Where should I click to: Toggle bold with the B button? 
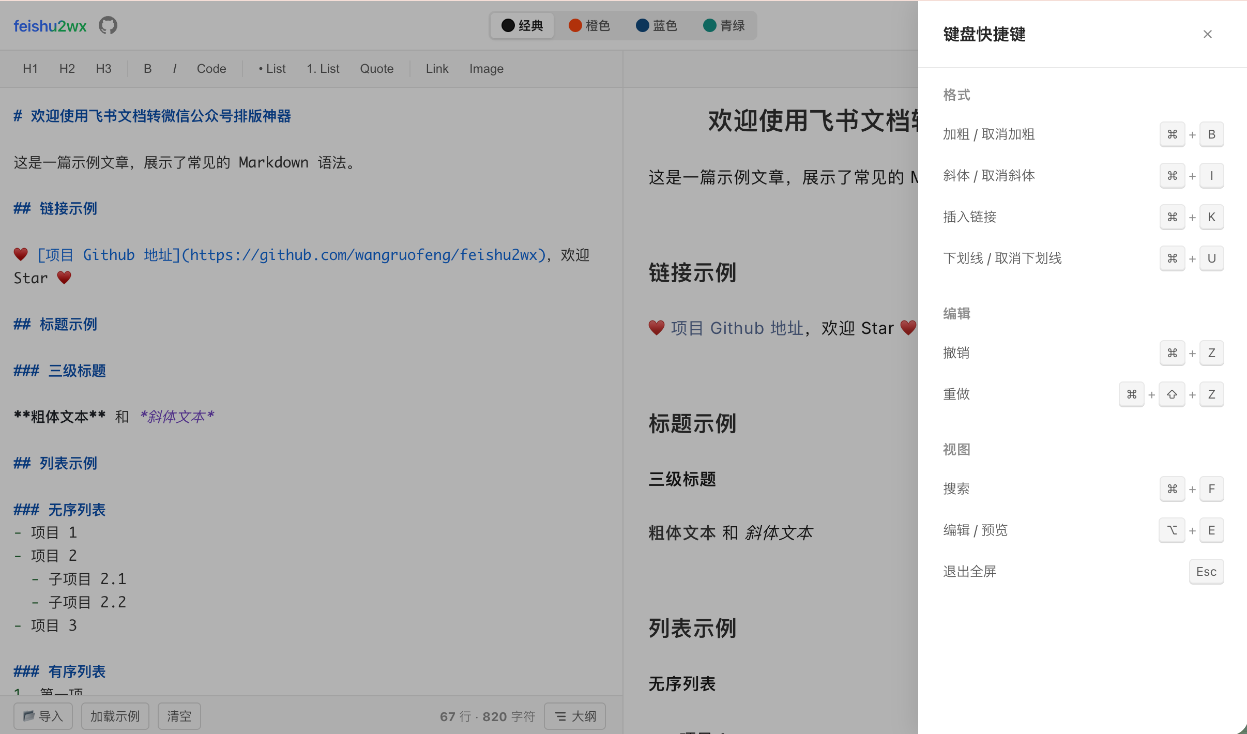pos(148,69)
